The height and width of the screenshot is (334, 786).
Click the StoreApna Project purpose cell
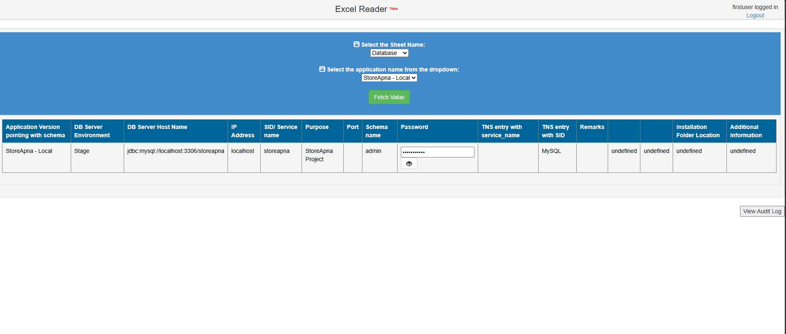point(319,155)
